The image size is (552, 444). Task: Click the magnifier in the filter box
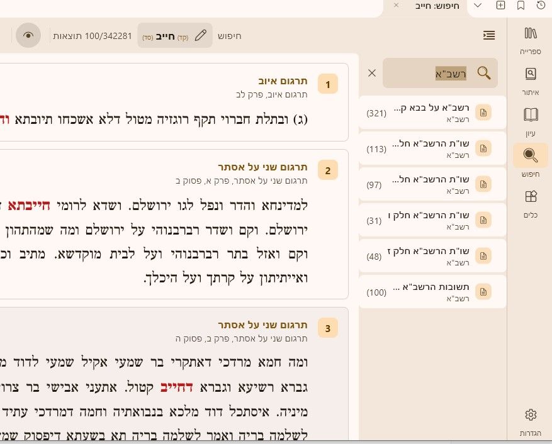tap(484, 73)
